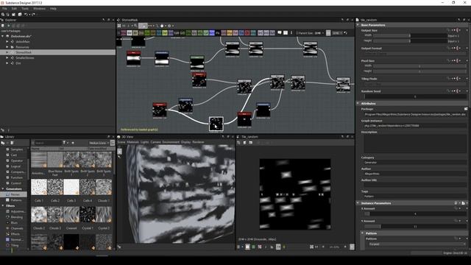
Task: Click the bright blue node icon in node bar
Action: 212,32
